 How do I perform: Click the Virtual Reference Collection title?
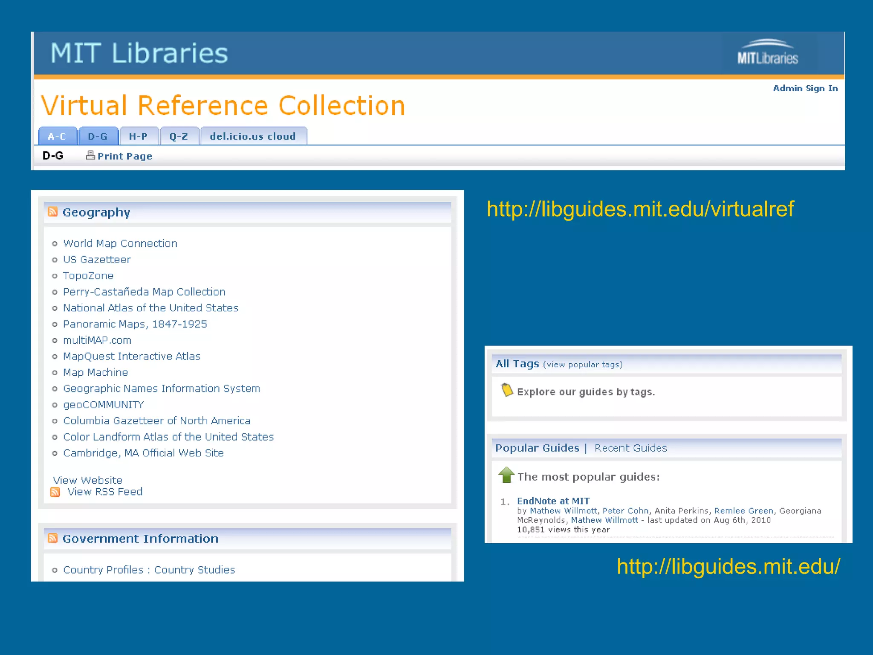coord(223,105)
